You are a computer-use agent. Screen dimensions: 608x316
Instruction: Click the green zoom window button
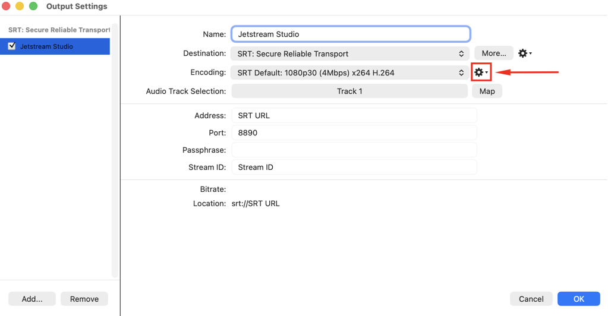(x=33, y=6)
